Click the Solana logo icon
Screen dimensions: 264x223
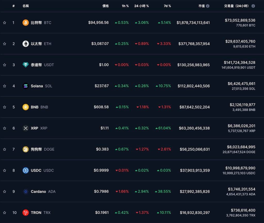pos(26,86)
